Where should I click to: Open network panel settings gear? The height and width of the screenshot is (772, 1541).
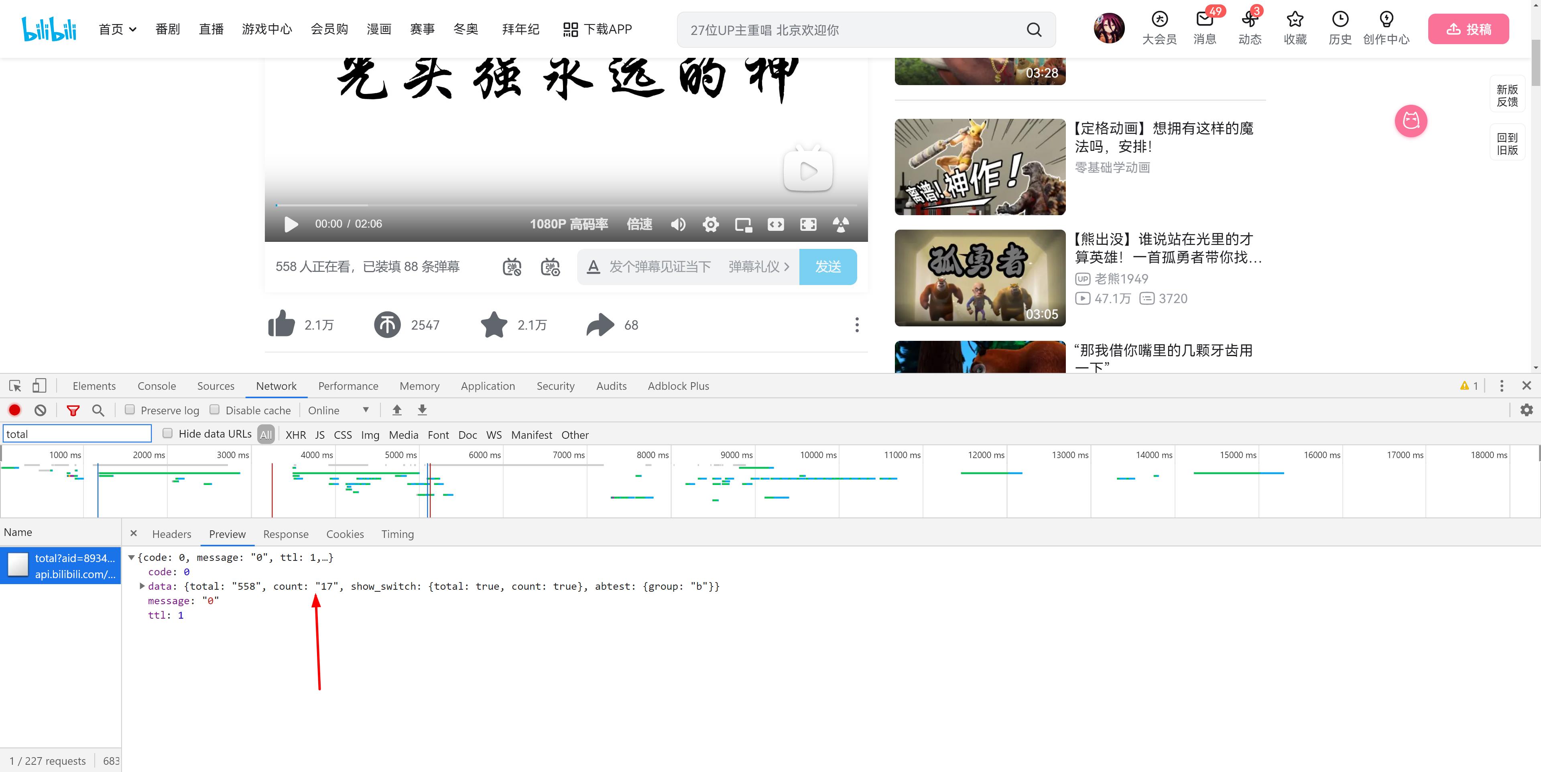point(1527,410)
